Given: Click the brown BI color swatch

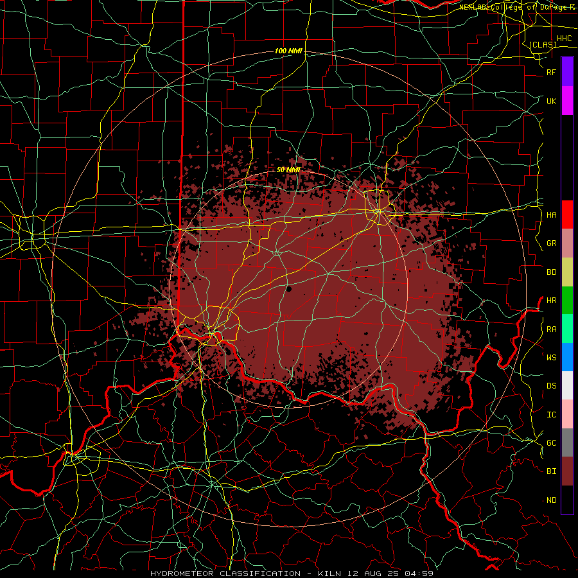Looking at the screenshot, I should pos(567,471).
